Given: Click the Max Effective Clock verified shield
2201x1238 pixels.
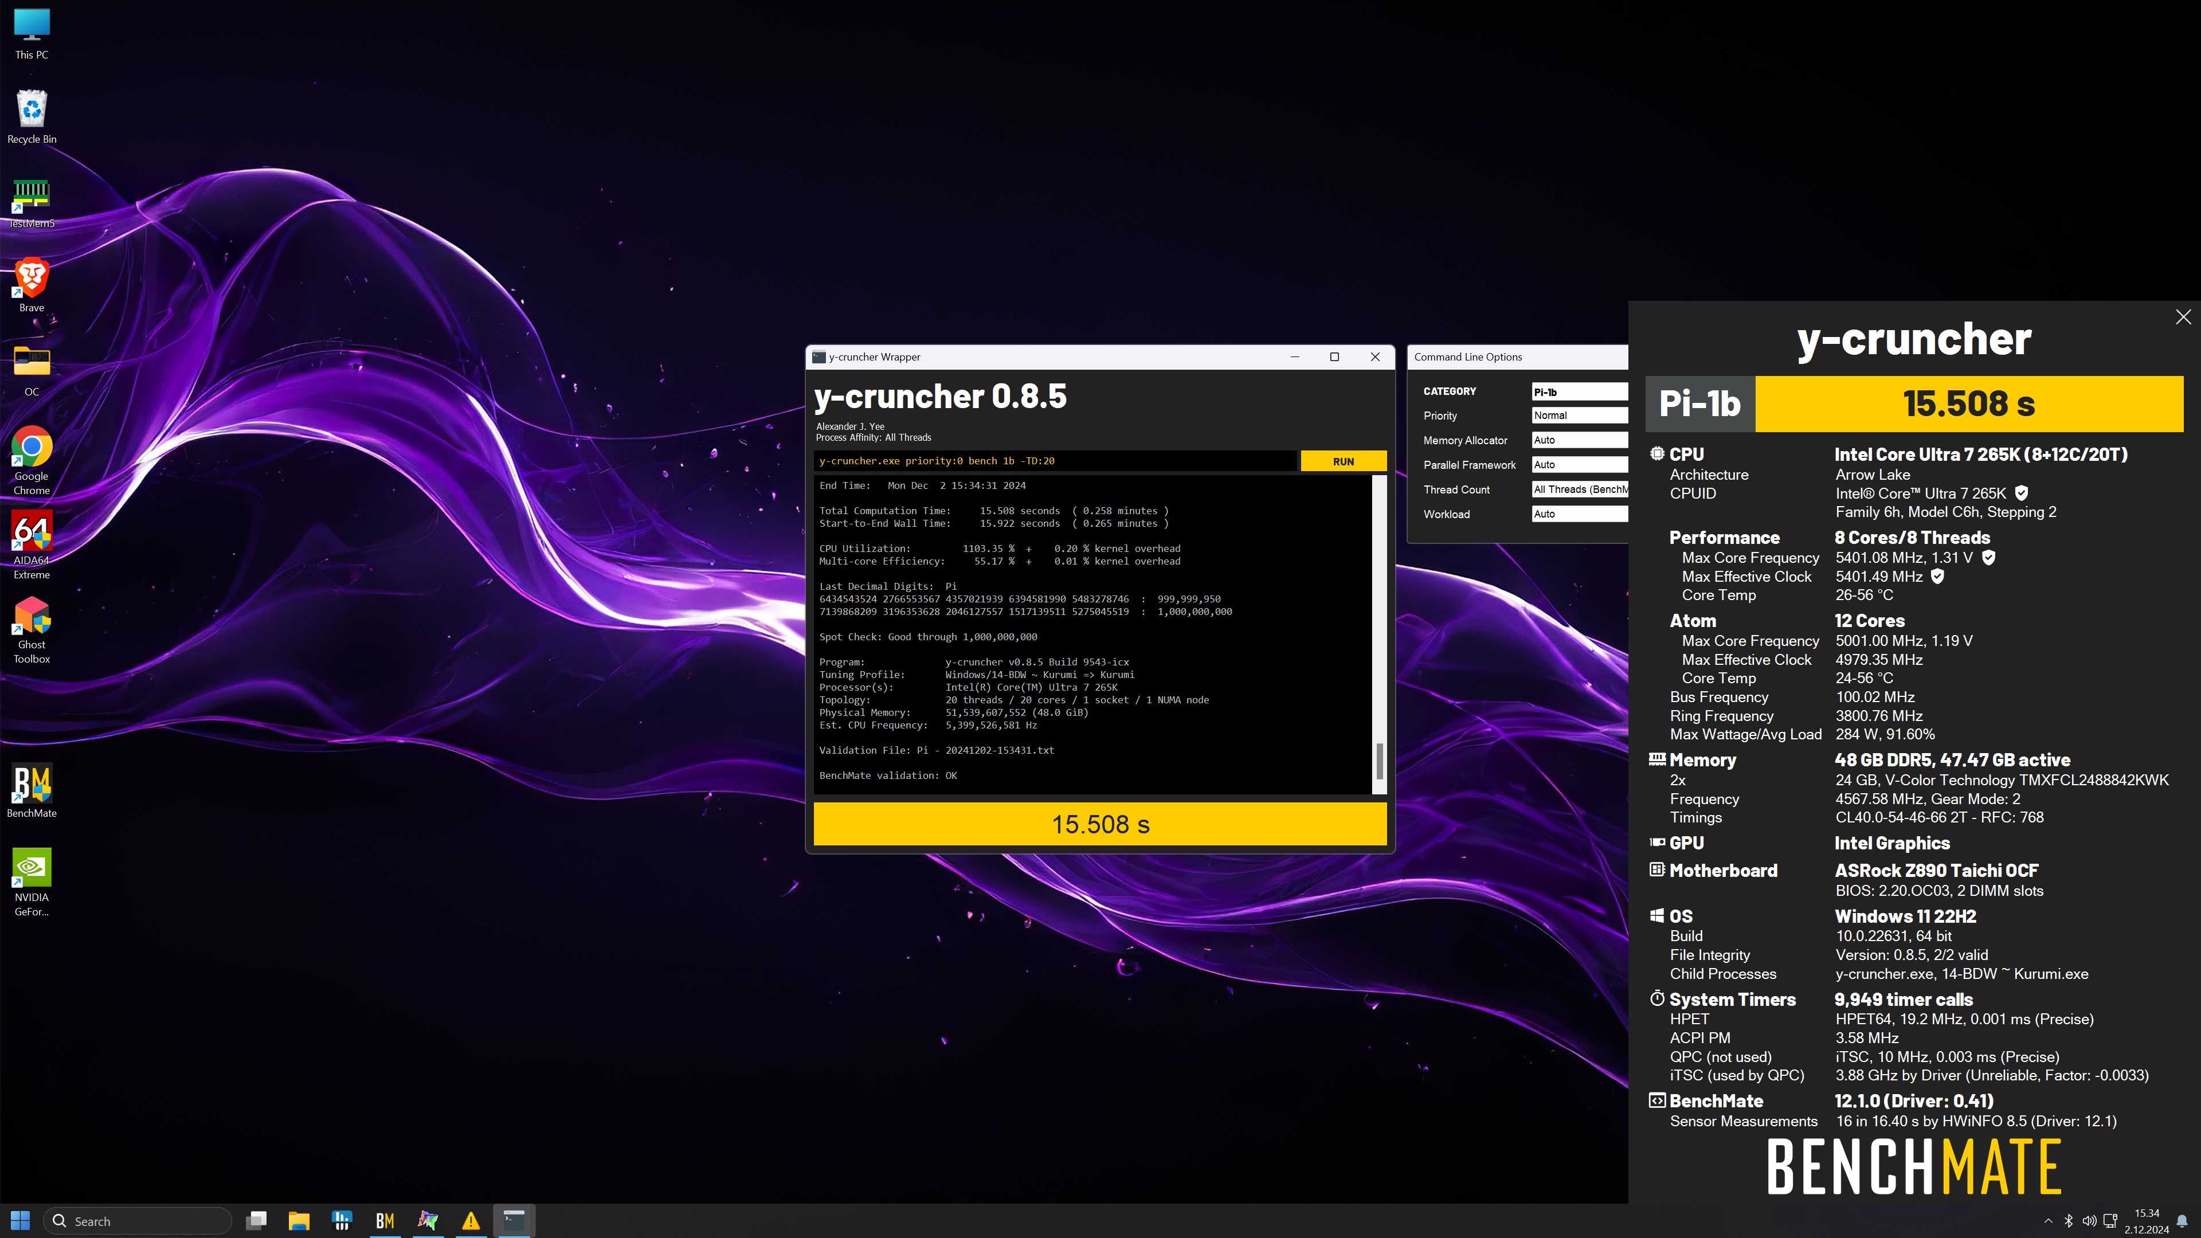Looking at the screenshot, I should coord(1938,576).
